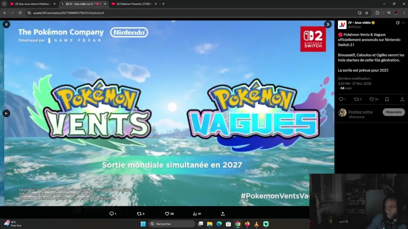Click the Rechercher taskbar search box
This screenshot has height=229, width=408.
click(x=171, y=224)
